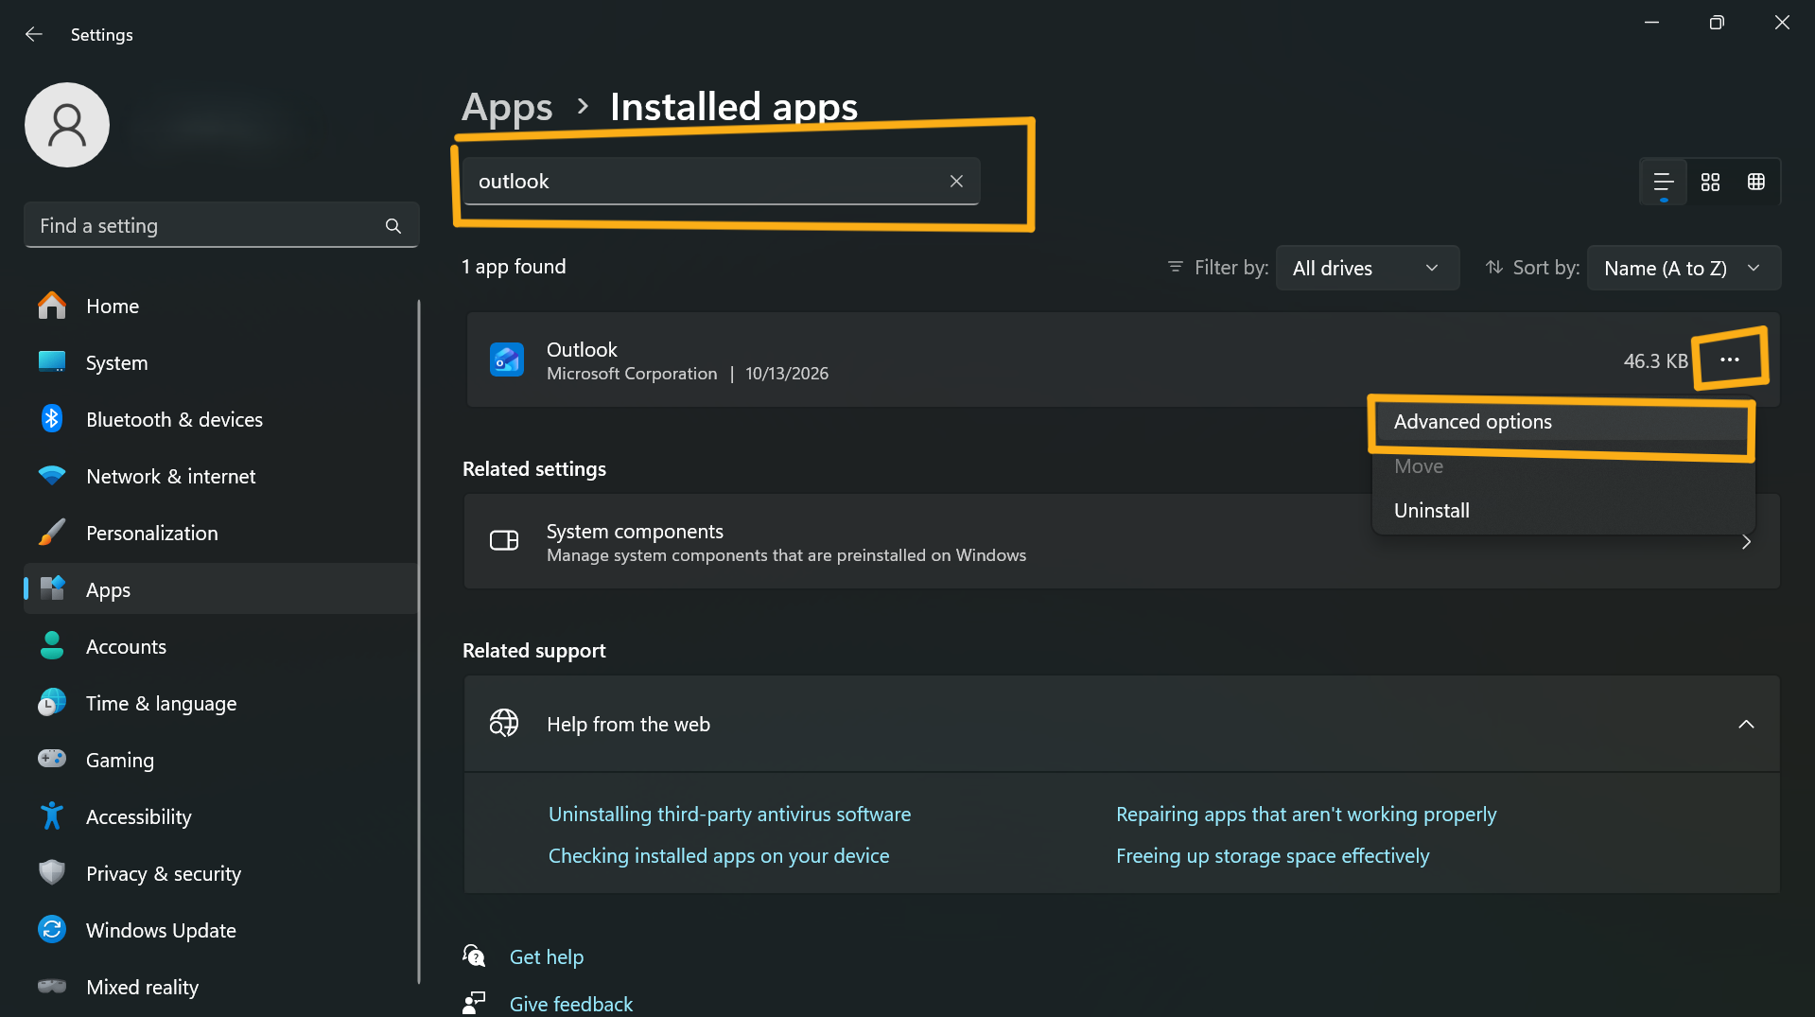Screen dimensions: 1815x1017
Task: Open System components settings
Action: (1122, 541)
